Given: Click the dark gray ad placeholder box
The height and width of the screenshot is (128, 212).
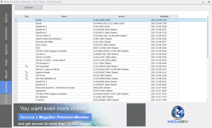Looking at the screenshot, I should (136, 115).
